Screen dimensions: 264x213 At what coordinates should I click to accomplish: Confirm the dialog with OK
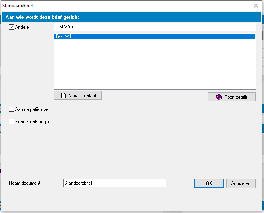[209, 183]
